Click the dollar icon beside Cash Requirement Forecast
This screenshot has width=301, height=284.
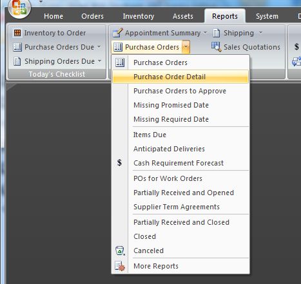click(119, 163)
